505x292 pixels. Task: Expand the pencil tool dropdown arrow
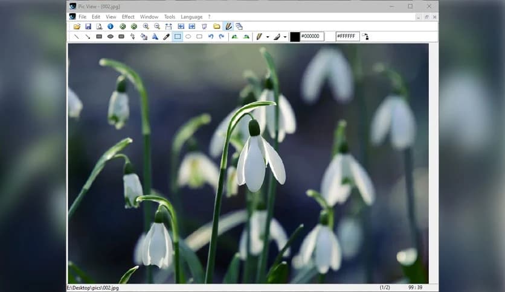268,37
